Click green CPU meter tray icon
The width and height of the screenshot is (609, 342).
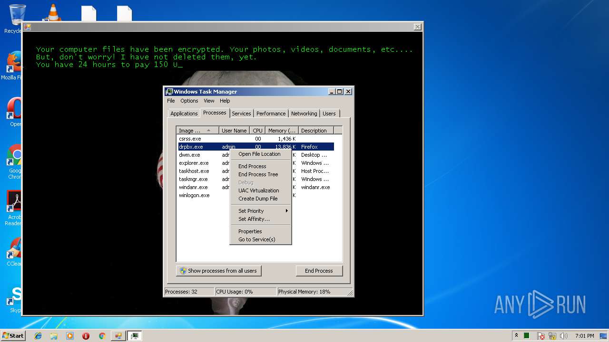pos(527,336)
